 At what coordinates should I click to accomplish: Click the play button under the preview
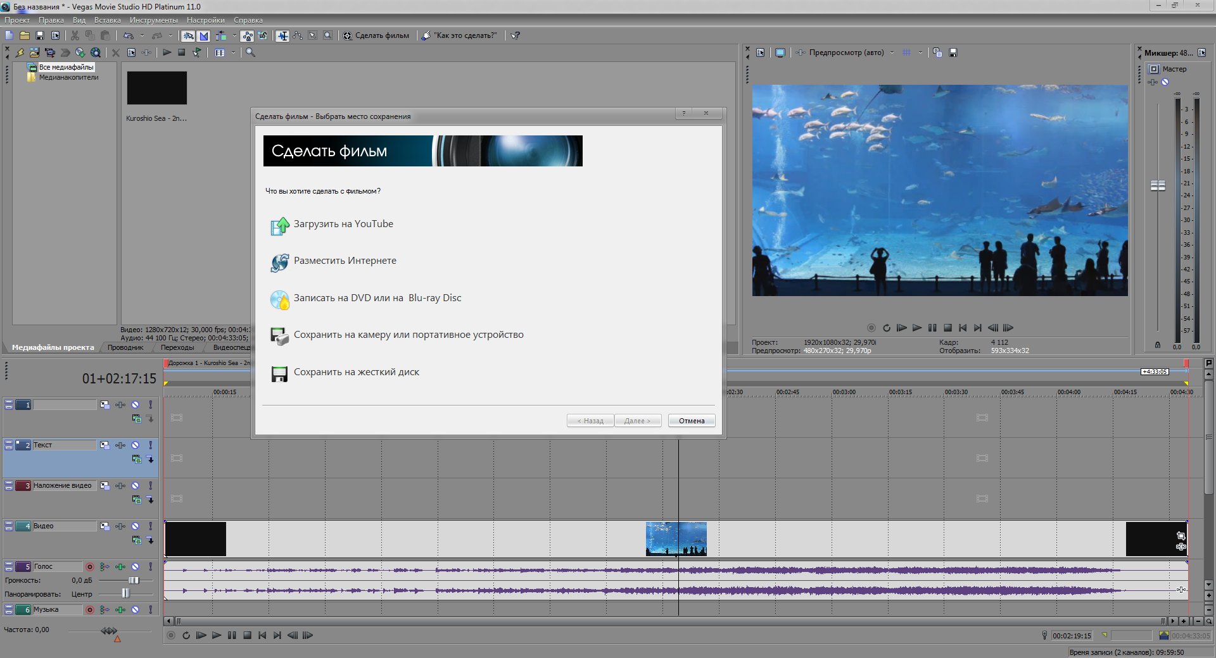(x=916, y=328)
